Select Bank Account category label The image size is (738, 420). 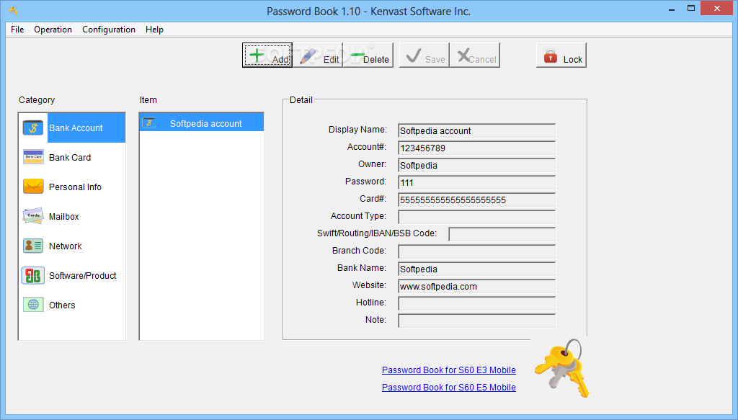tap(76, 128)
